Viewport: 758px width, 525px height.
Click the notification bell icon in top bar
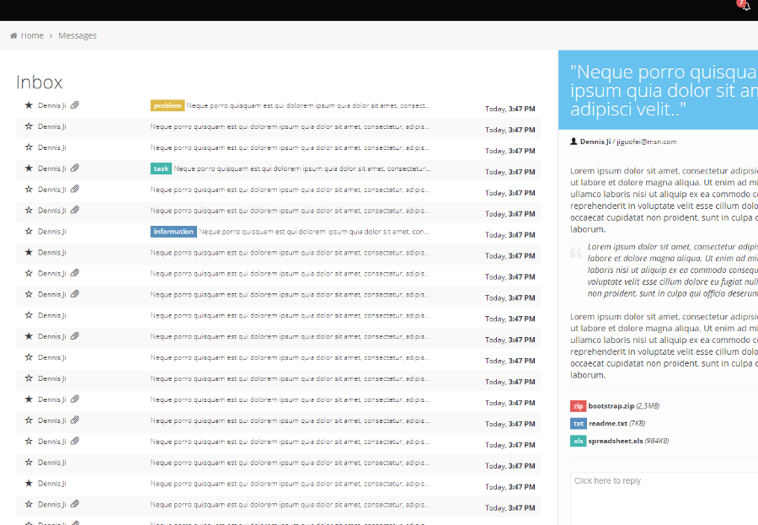(x=745, y=7)
